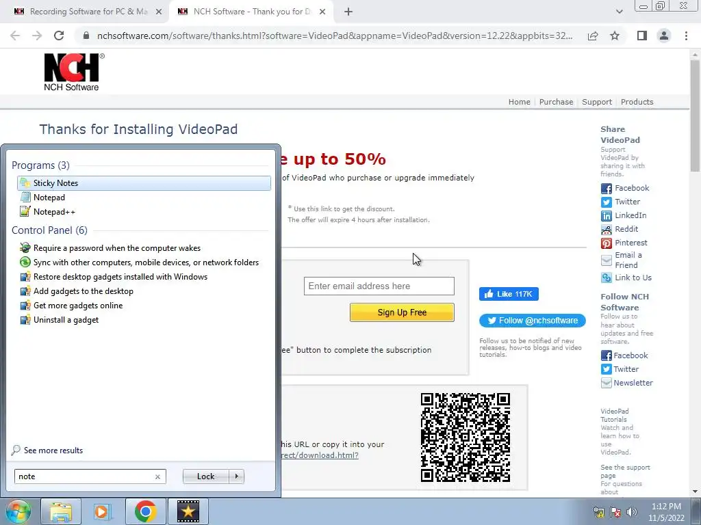Follow NCH Software on Twitter
Screen dimensions: 701x525
(620, 369)
